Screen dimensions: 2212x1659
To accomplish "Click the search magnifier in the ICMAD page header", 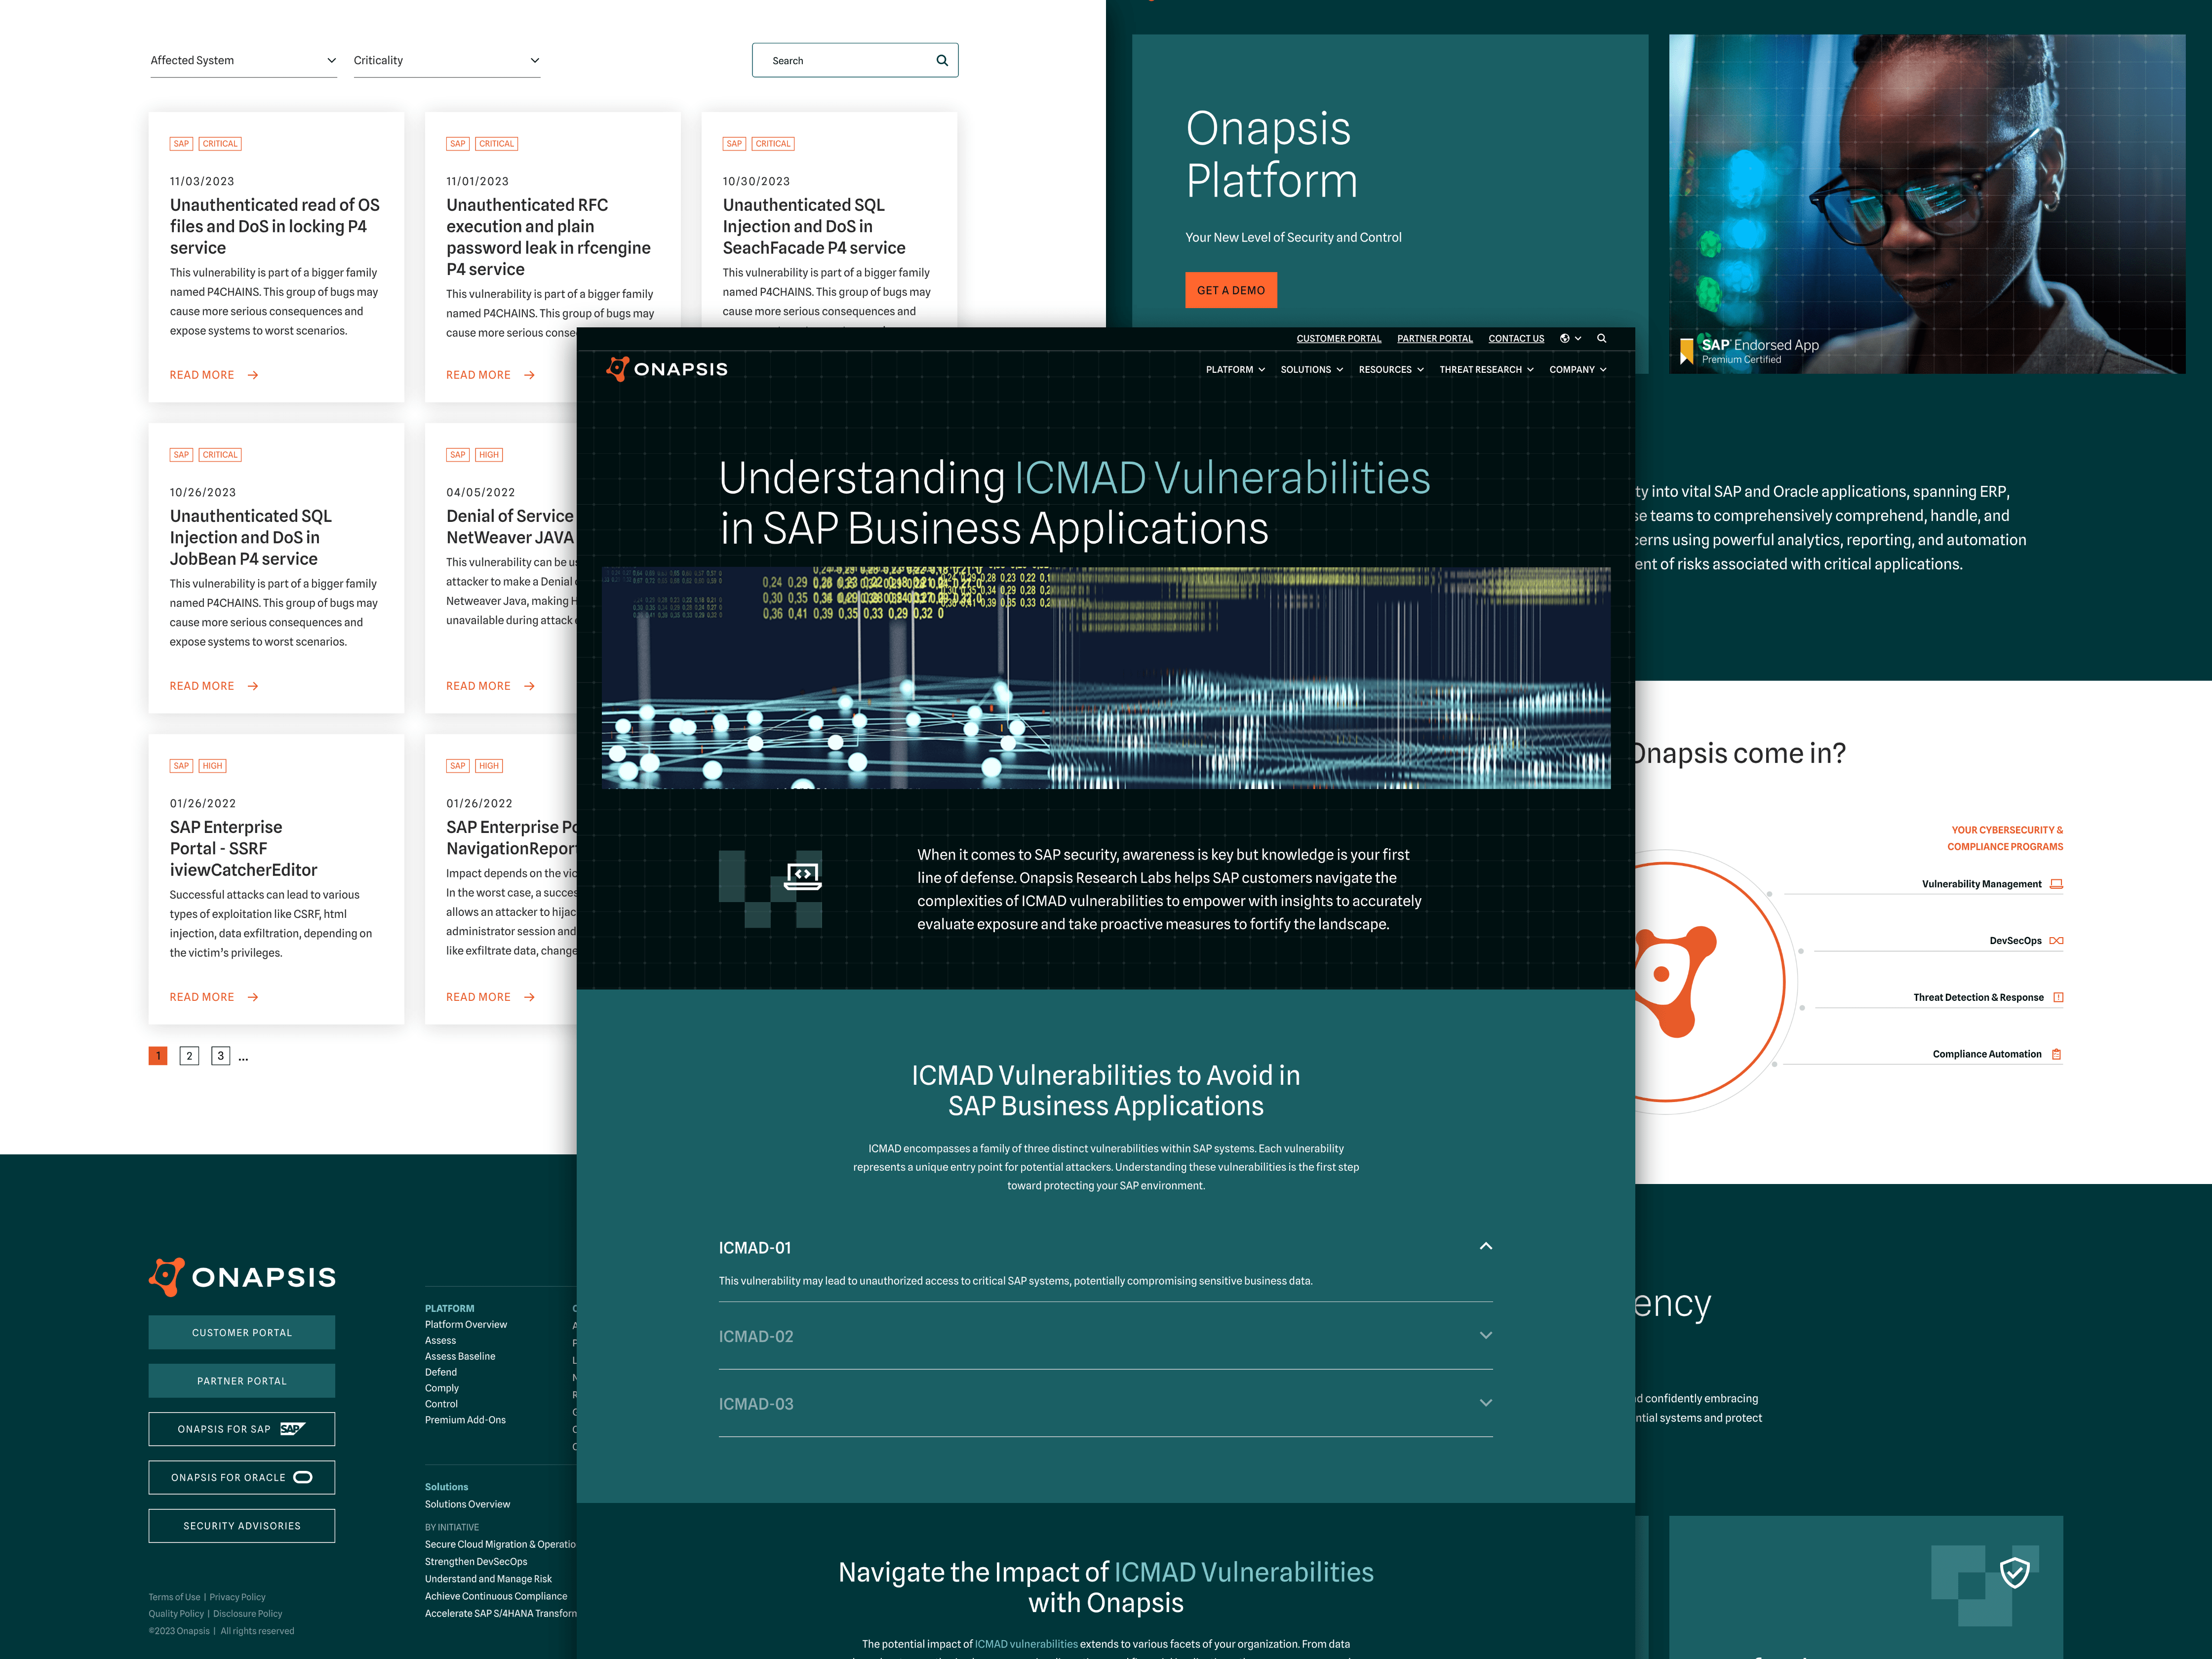I will click(1601, 338).
